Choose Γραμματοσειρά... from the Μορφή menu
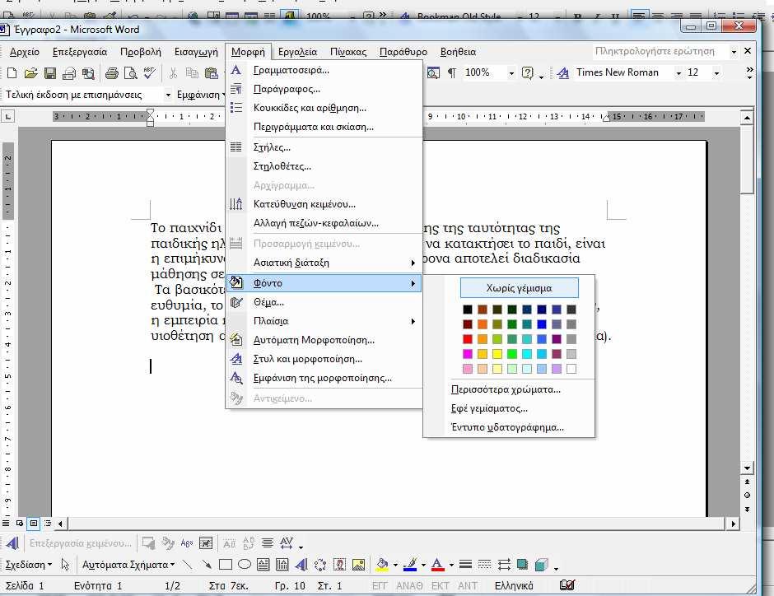Viewport: 774px width, 596px height. 324,70
